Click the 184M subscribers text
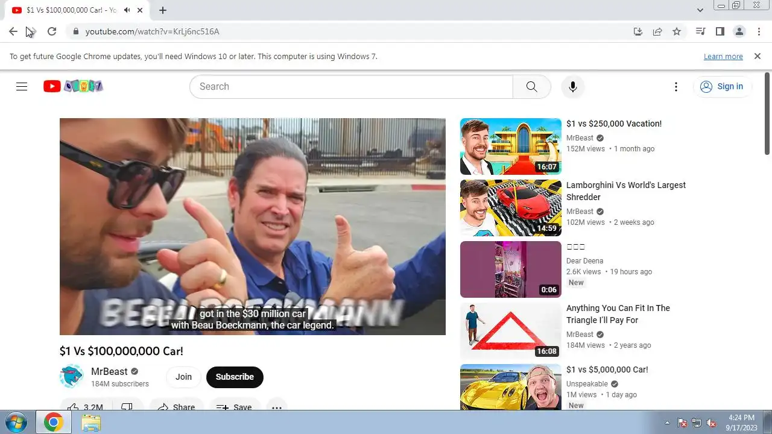The height and width of the screenshot is (434, 772). tap(120, 384)
